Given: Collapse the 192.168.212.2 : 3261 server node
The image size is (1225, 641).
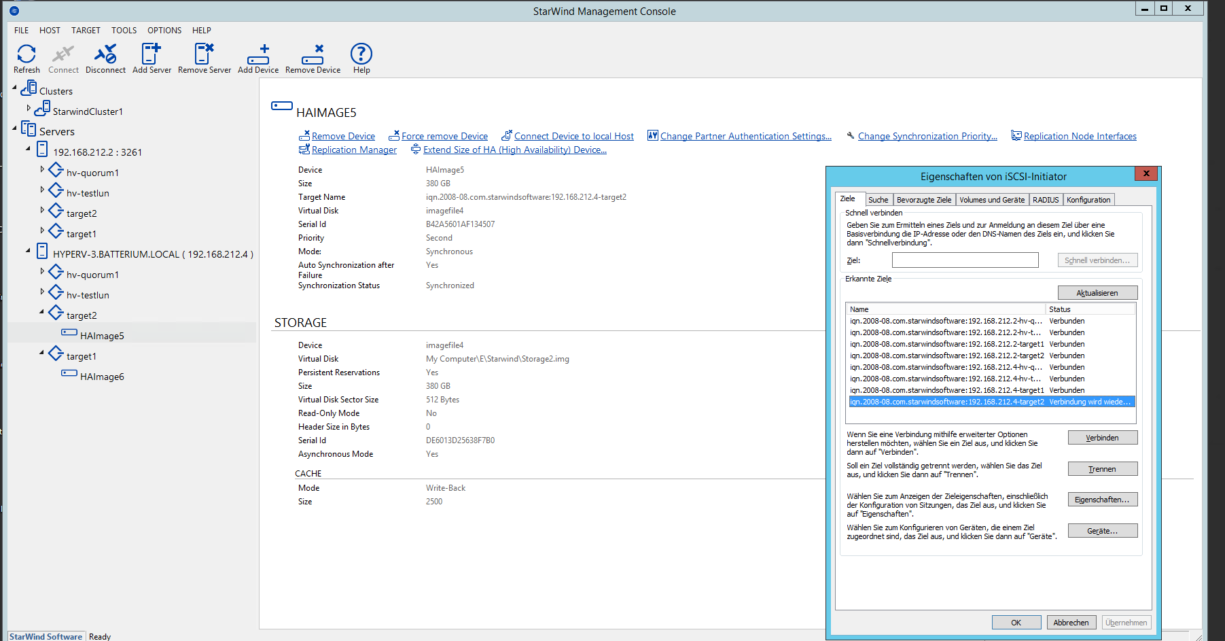Looking at the screenshot, I should (x=28, y=148).
